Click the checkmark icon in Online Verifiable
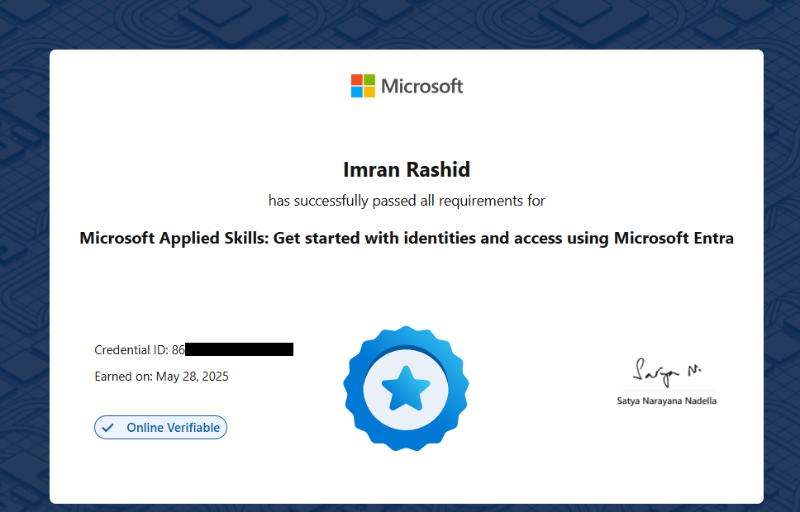This screenshot has width=800, height=512. point(107,427)
